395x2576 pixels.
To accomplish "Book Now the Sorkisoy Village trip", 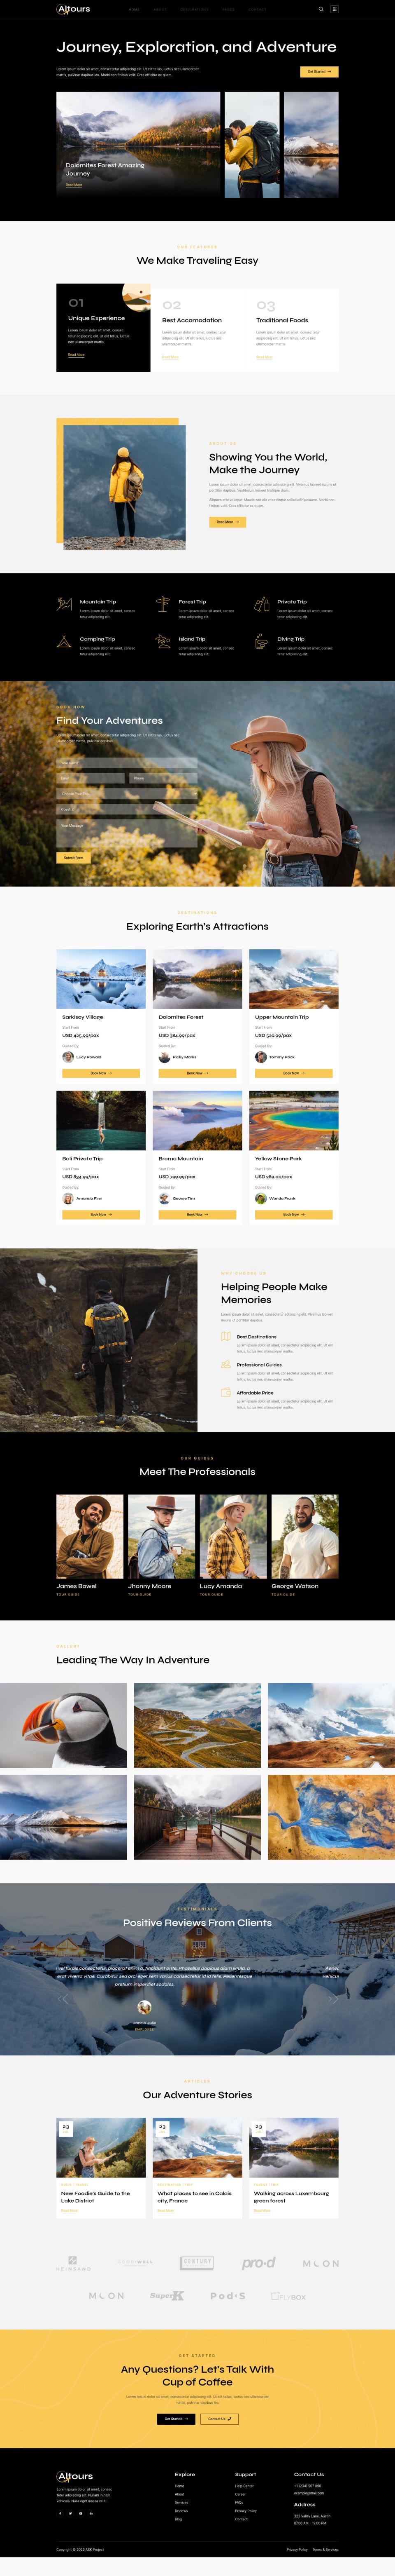I will 101,1073.
